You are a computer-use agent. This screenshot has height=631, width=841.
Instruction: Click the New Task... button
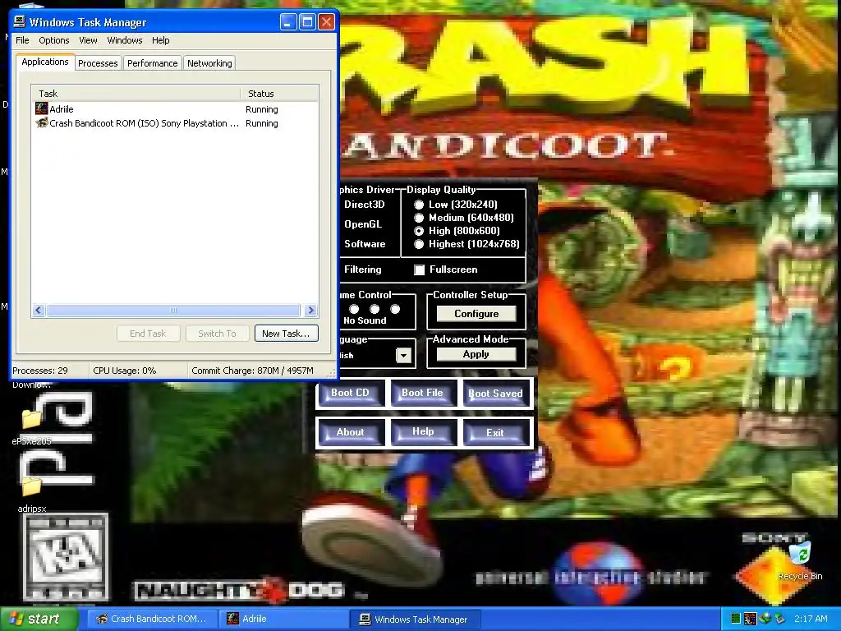coord(286,334)
